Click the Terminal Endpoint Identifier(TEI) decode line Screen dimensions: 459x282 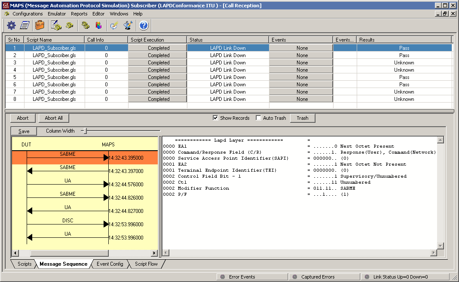[256, 170]
